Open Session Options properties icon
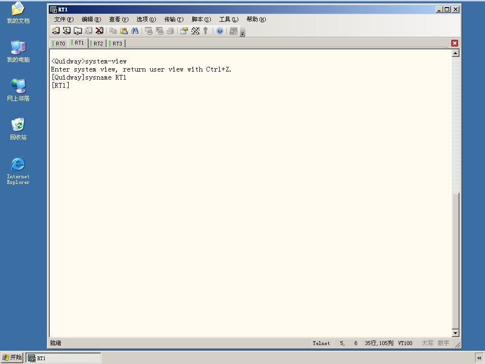This screenshot has height=364, width=485. click(x=184, y=31)
